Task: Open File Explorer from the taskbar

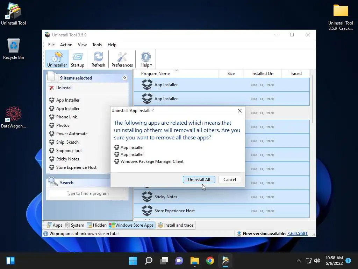Action: point(194,261)
